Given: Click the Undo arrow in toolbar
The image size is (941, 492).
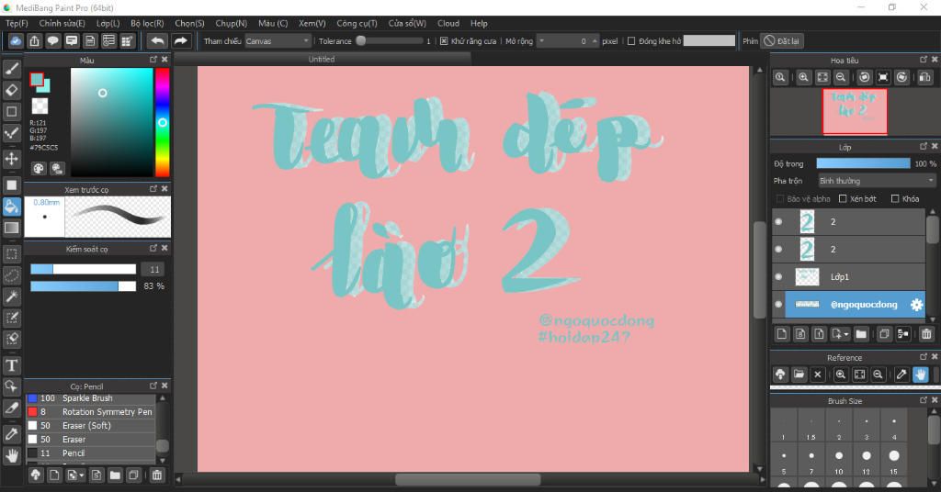Looking at the screenshot, I should 157,40.
